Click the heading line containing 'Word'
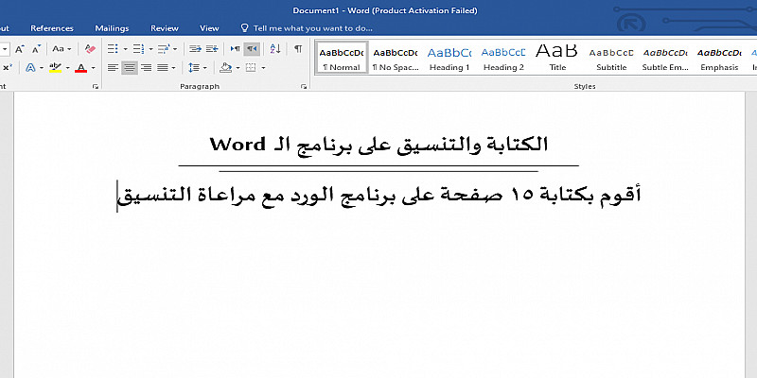This screenshot has height=378, width=757. [x=379, y=145]
